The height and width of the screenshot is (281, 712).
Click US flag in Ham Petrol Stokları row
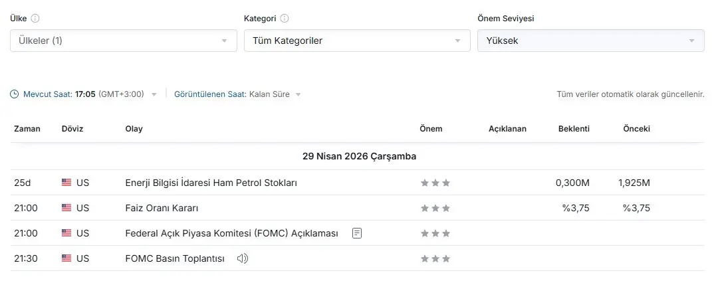pyautogui.click(x=66, y=183)
